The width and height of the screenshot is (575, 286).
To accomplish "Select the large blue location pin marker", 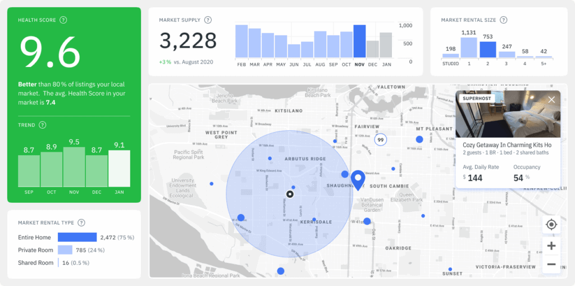I will [357, 180].
